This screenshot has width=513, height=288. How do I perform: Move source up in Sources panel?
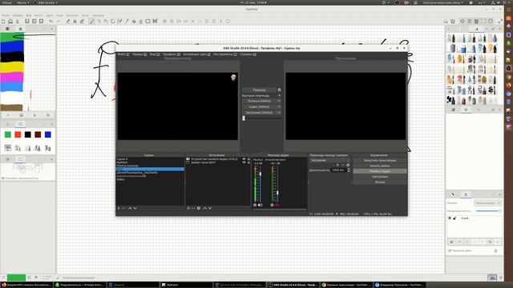(x=205, y=208)
